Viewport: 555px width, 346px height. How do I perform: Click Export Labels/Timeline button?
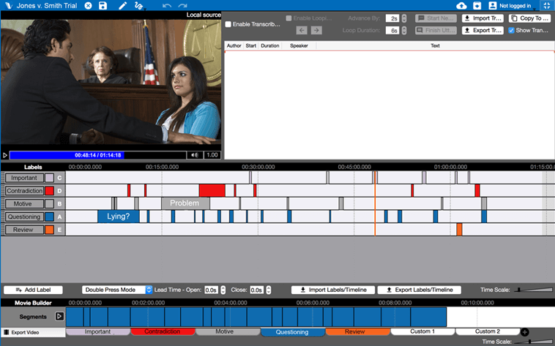[x=420, y=290]
